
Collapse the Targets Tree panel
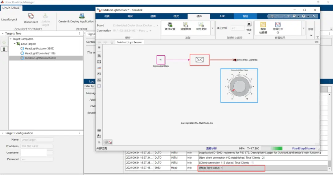[2, 34]
